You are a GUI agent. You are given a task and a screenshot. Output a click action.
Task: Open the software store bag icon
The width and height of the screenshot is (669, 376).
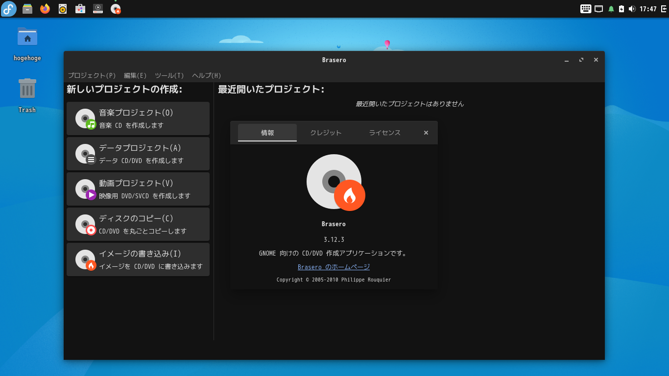point(80,9)
